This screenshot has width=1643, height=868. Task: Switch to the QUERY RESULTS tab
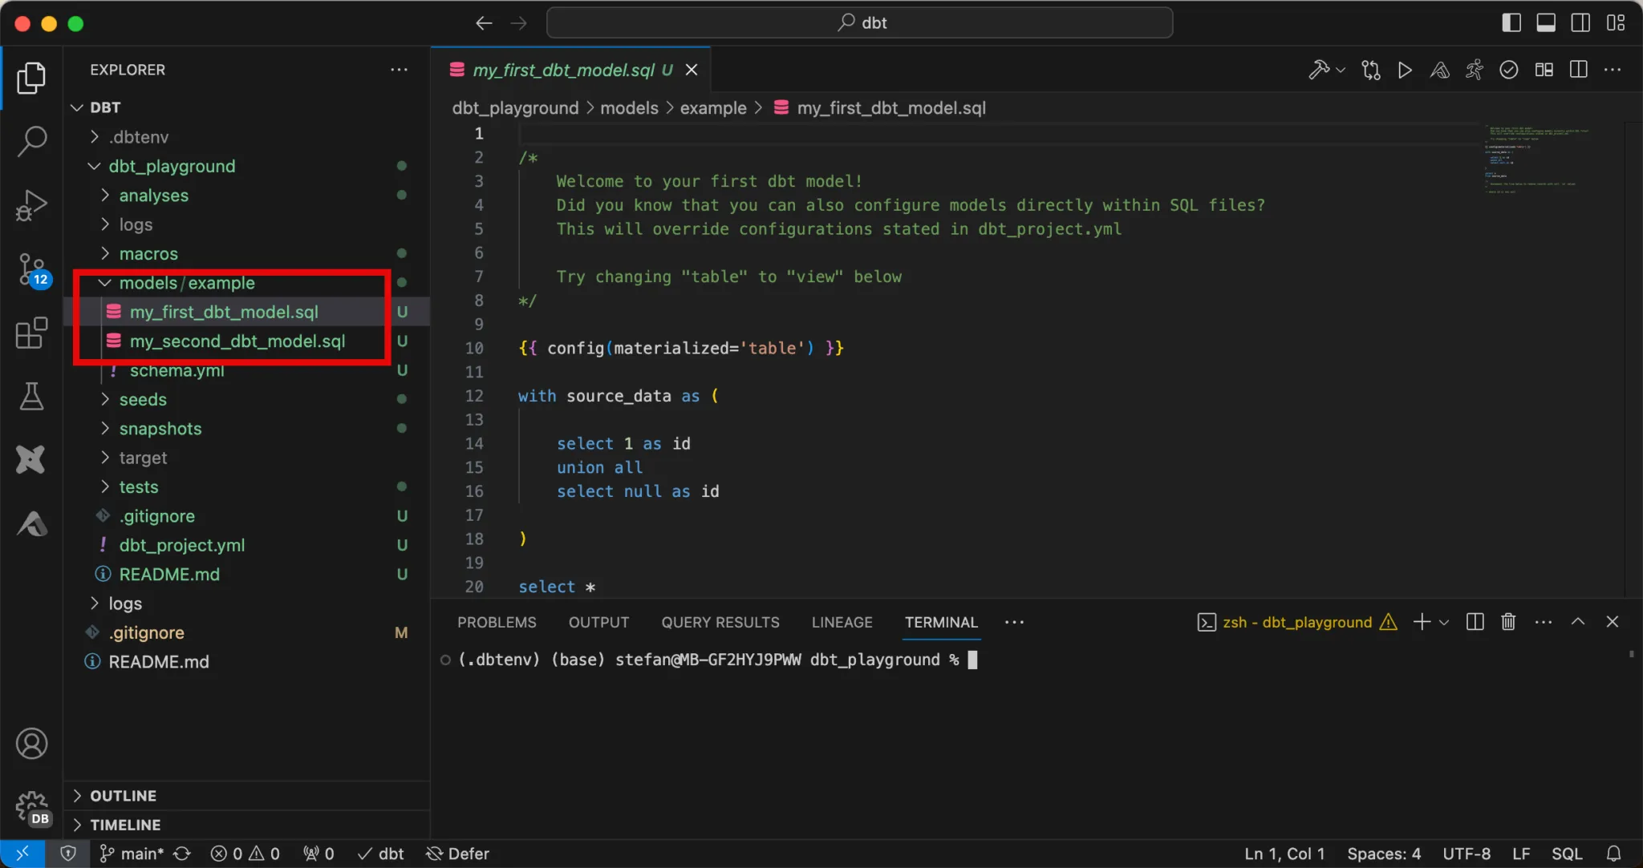point(720,622)
